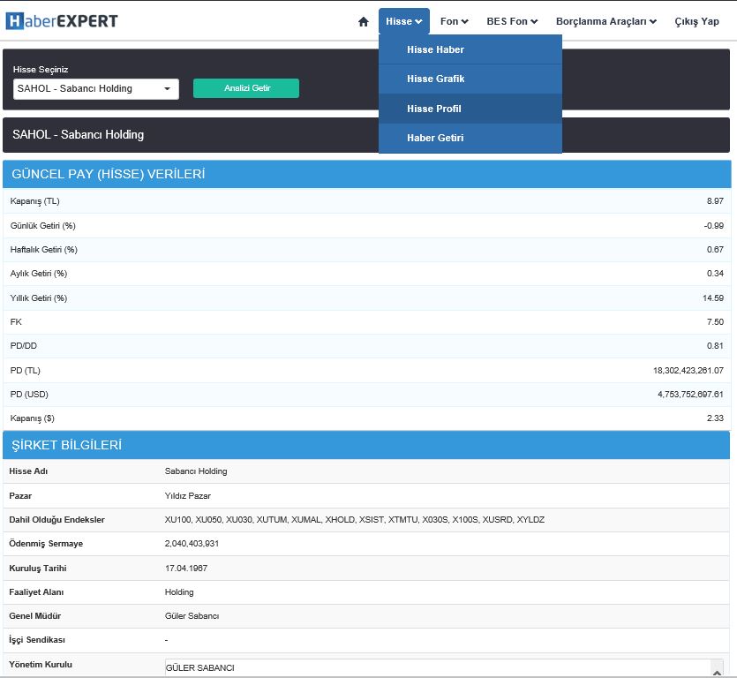The width and height of the screenshot is (737, 678).
Task: Click PD (TL) value 18,302,423,261.07
Action: (688, 371)
